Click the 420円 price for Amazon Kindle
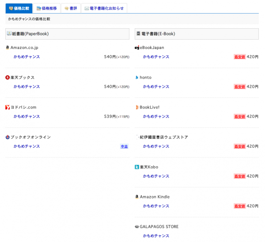The height and width of the screenshot is (242, 265). [253, 206]
